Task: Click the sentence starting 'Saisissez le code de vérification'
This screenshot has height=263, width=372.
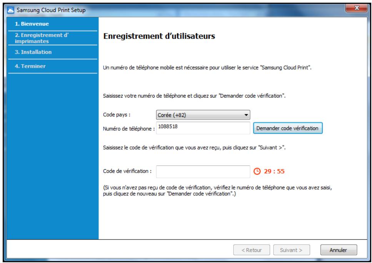Action: click(x=194, y=148)
